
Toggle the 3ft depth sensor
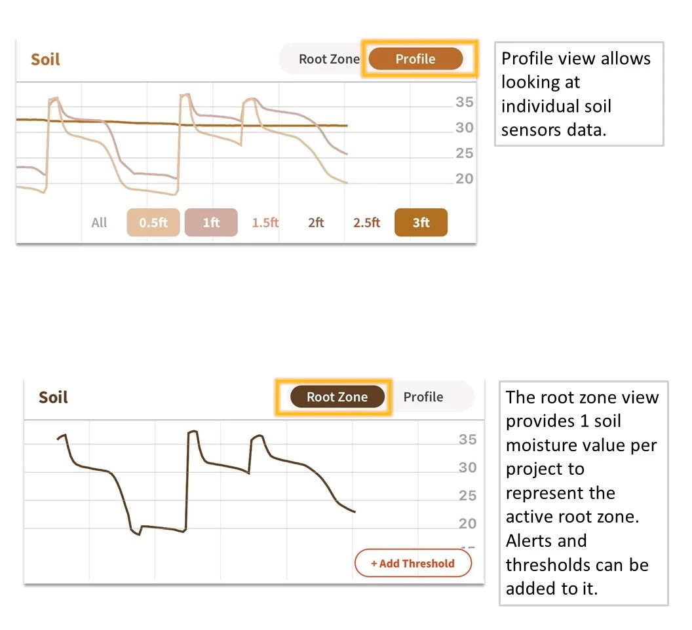[x=421, y=223]
